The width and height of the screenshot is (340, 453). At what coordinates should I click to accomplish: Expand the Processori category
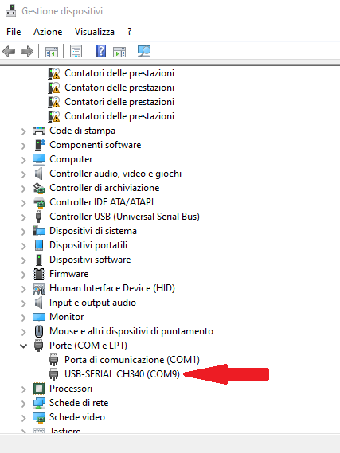(24, 389)
